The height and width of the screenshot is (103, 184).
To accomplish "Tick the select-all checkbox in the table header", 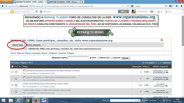I will click(12, 67).
